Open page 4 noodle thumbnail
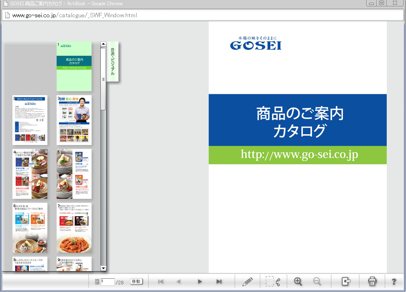Viewport: 406px width, 292px height. click(x=30, y=174)
